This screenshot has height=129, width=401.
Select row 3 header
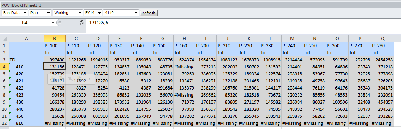pos(4,60)
